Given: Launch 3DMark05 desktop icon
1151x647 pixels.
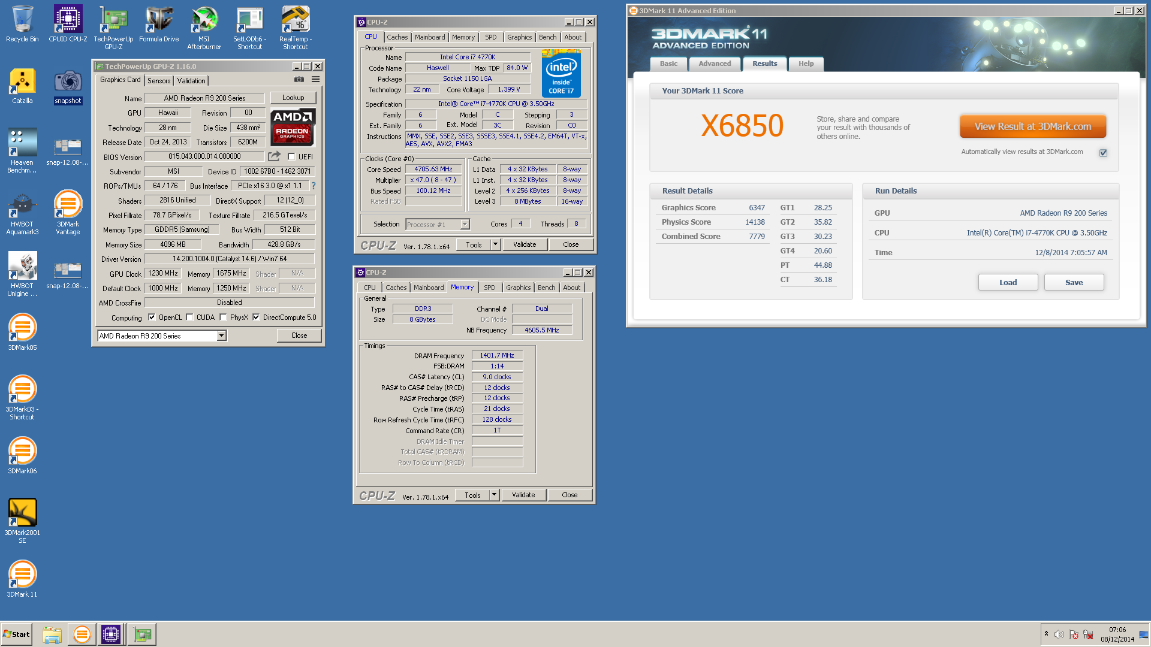Looking at the screenshot, I should point(22,332).
